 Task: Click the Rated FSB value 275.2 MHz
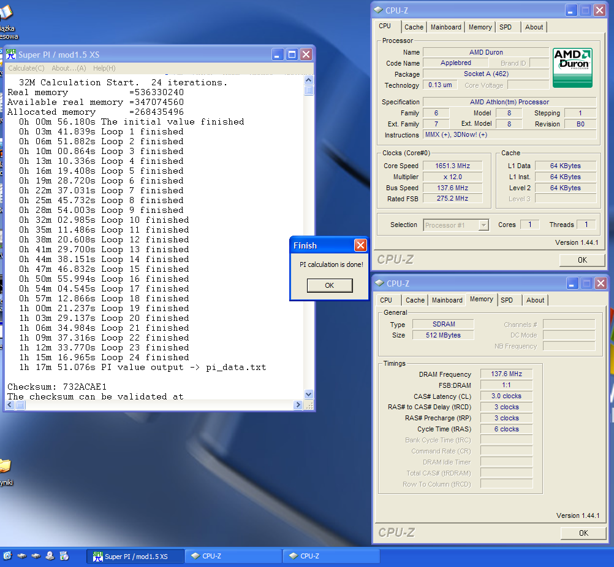click(453, 198)
